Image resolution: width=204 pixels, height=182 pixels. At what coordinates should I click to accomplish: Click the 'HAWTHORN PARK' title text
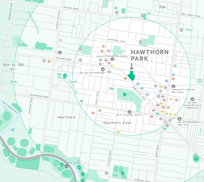click(150, 55)
